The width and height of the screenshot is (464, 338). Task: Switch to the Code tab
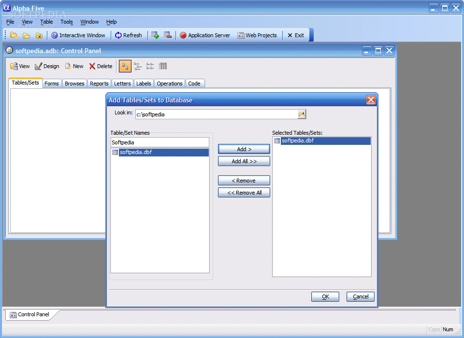(x=194, y=84)
